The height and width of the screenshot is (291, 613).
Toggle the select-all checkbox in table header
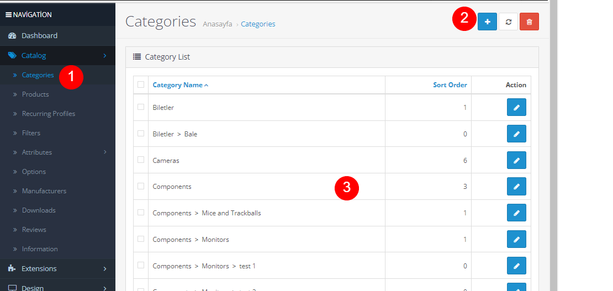click(141, 84)
